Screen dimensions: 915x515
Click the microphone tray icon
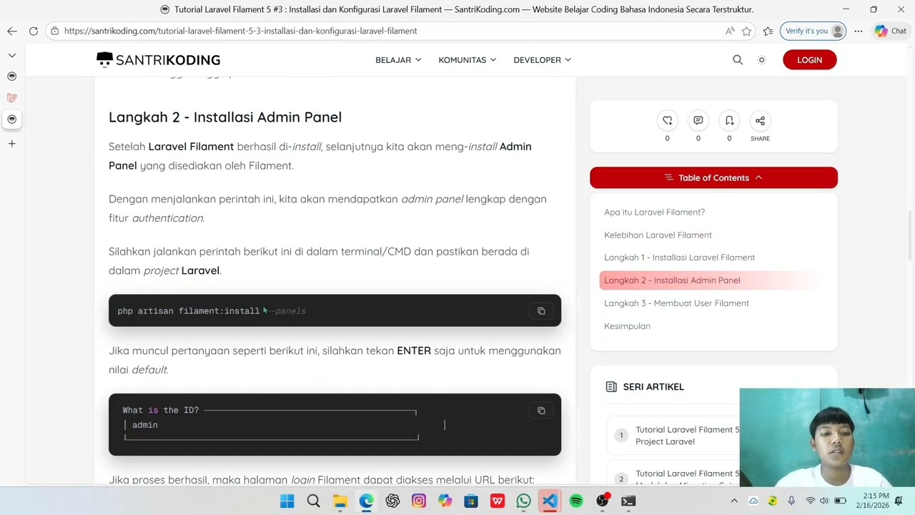[791, 501]
